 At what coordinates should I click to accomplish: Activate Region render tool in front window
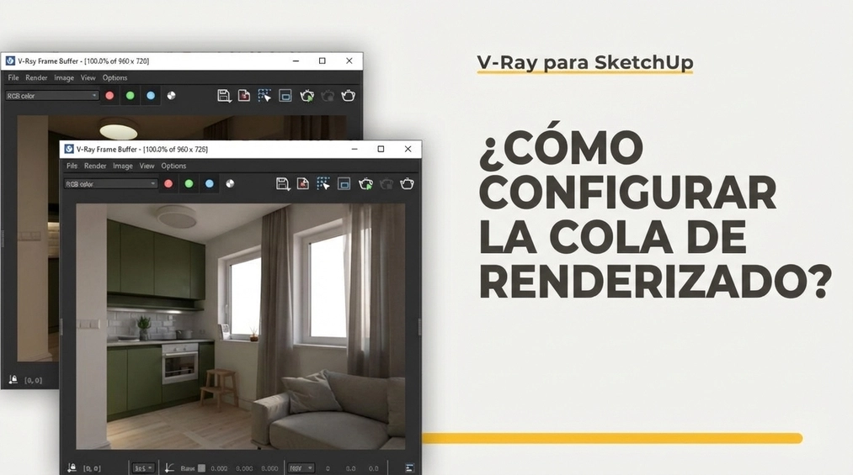tap(323, 184)
